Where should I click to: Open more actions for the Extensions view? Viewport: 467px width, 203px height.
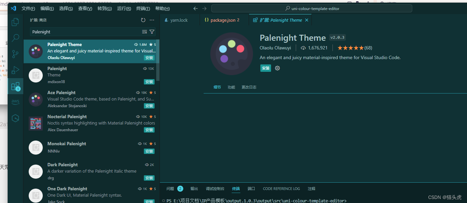(x=152, y=20)
